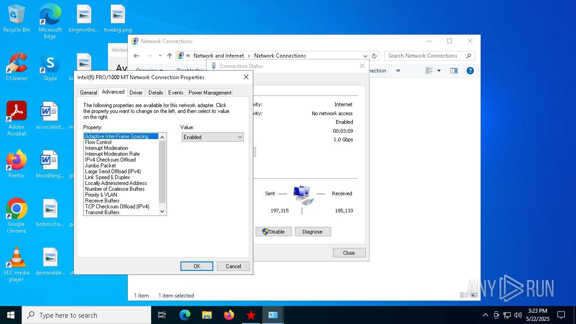Open the Value dropdown set to Enabled
The image size is (576, 324).
[x=213, y=137]
